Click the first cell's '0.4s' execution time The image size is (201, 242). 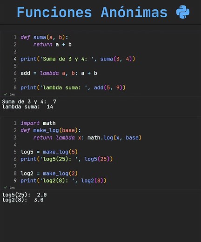12,94
